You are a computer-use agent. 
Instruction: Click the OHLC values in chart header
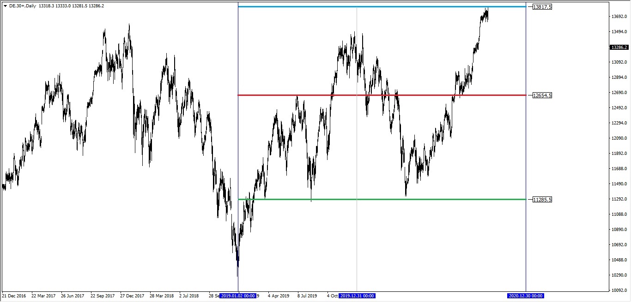click(x=72, y=6)
